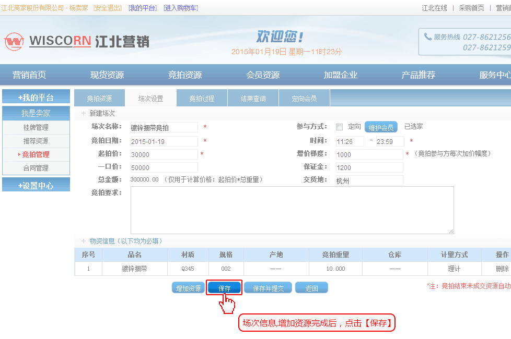
Task: Click the WISCORN logo icon
Action: tap(14, 41)
